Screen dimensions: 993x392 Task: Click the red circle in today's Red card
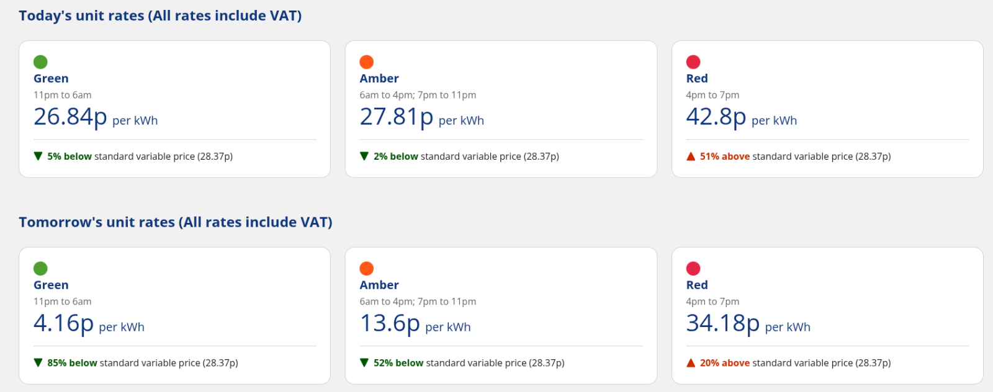coord(693,62)
